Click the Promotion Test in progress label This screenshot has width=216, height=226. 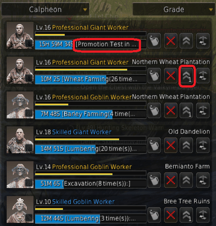pos(106,44)
